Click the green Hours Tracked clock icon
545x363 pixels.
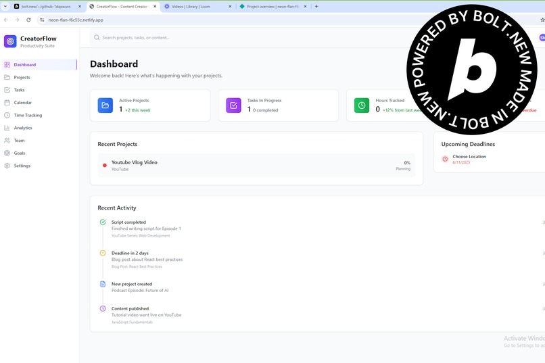[362, 105]
